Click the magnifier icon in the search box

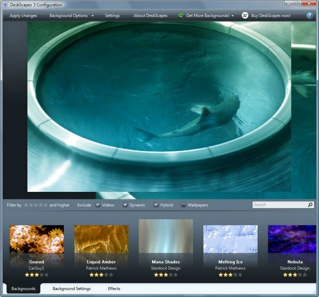(310, 205)
